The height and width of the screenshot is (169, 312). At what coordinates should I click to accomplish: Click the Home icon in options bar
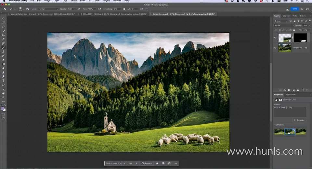[5, 9]
